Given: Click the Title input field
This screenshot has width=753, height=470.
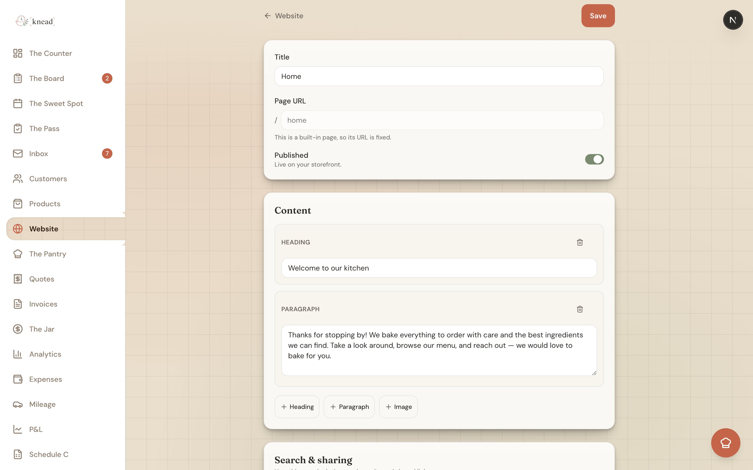Looking at the screenshot, I should click(x=439, y=76).
